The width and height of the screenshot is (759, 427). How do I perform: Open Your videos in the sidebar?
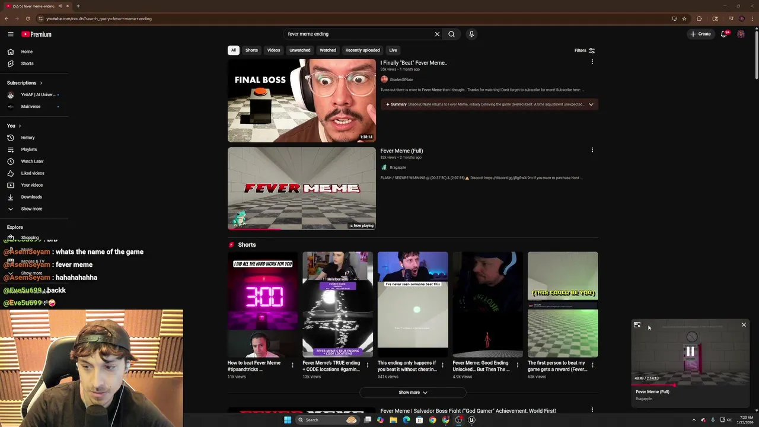click(x=31, y=185)
